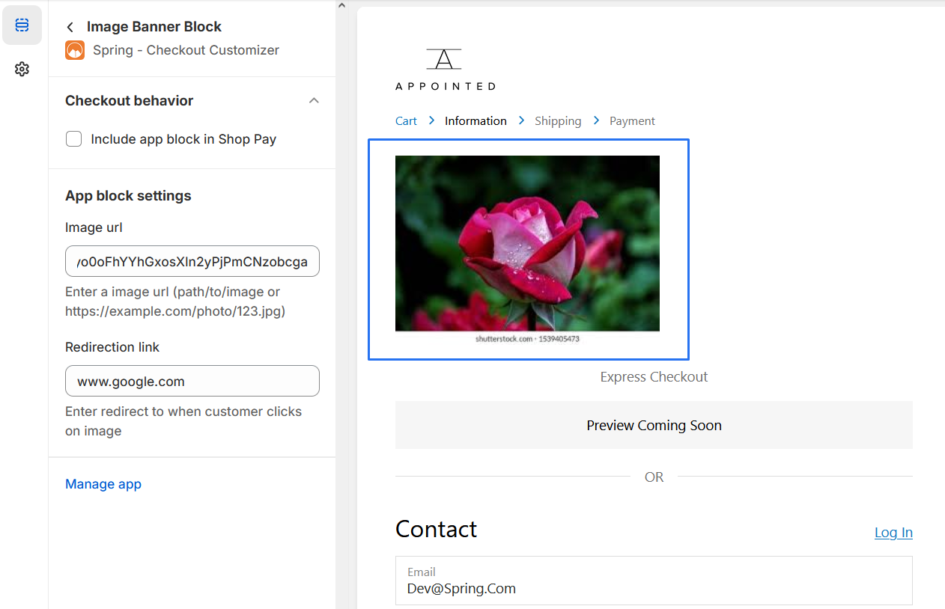This screenshot has height=609, width=945.
Task: Click the Cart breadcrumb link
Action: (x=406, y=121)
